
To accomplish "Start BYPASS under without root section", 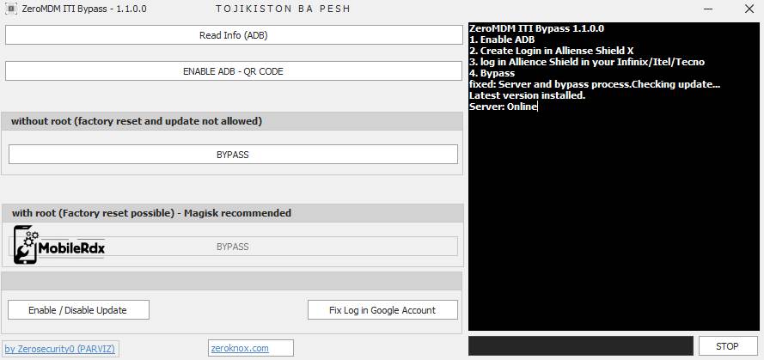I will pos(233,155).
